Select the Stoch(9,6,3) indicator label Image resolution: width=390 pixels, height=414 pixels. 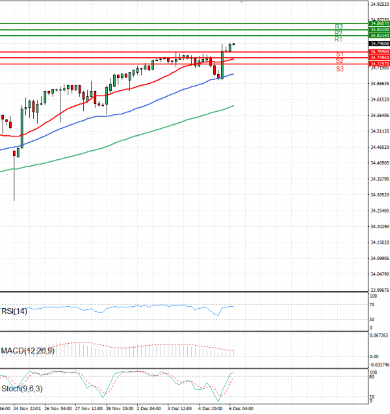(x=23, y=389)
